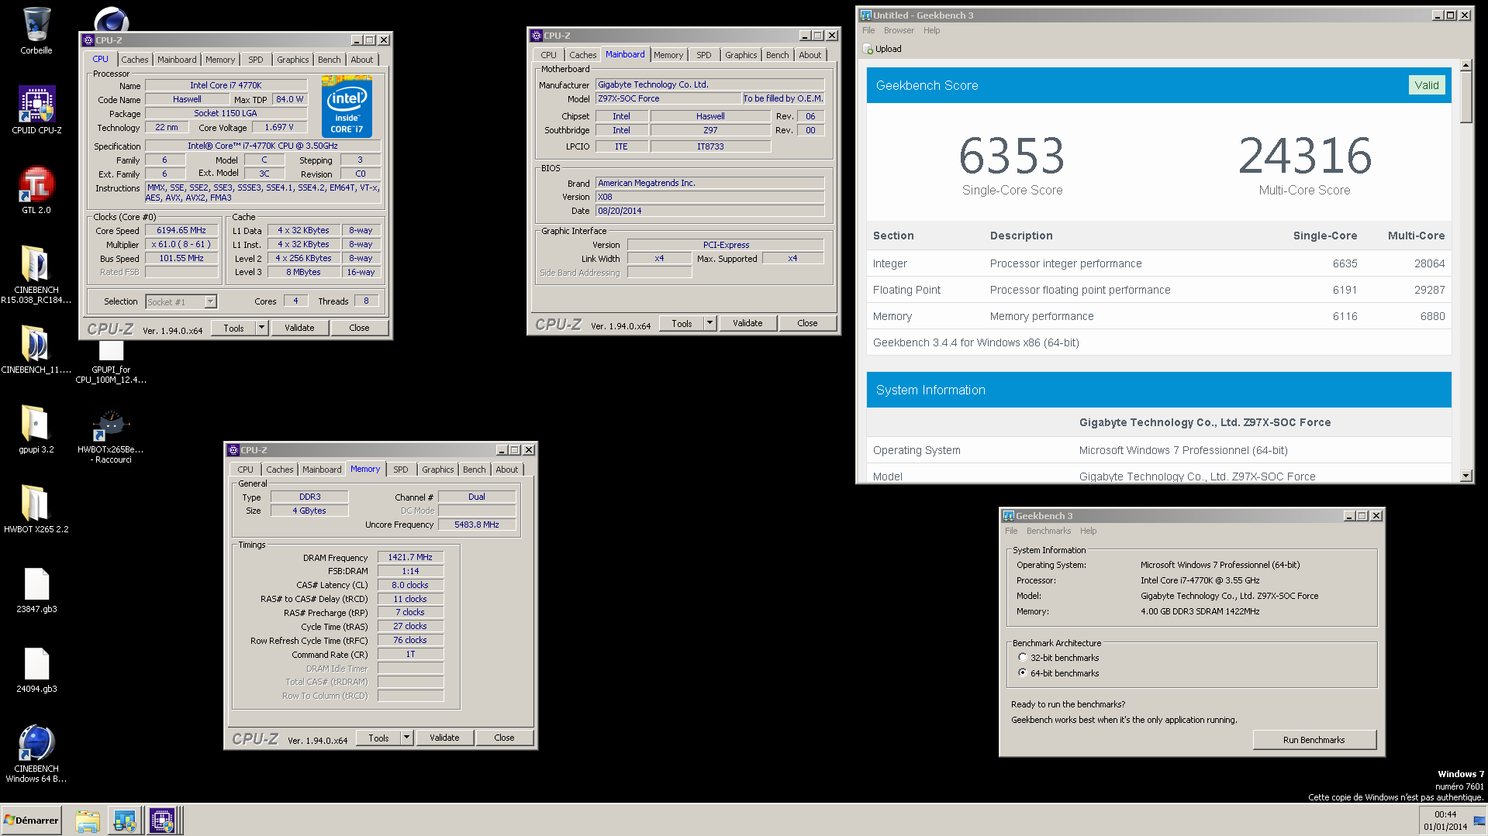Open Benchmarks menu in Geekbench 3 window
The image size is (1488, 836).
click(x=1048, y=531)
